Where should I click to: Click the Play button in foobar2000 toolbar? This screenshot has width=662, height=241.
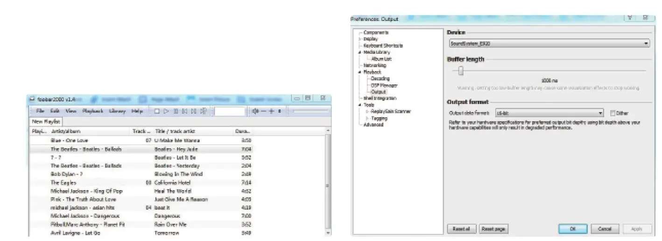[166, 111]
